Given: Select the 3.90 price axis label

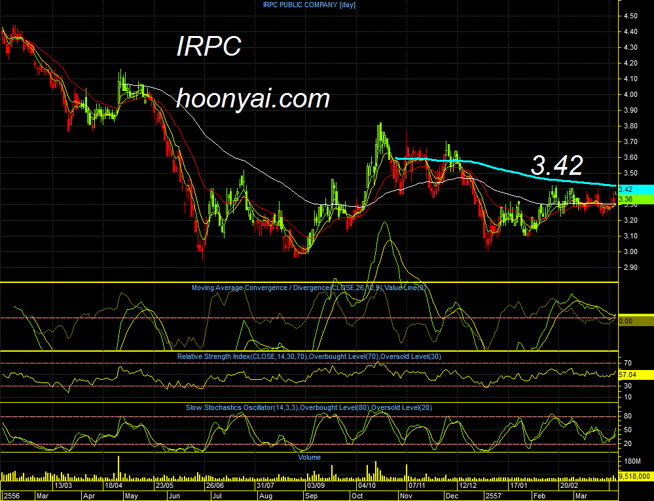Looking at the screenshot, I should pyautogui.click(x=630, y=111).
